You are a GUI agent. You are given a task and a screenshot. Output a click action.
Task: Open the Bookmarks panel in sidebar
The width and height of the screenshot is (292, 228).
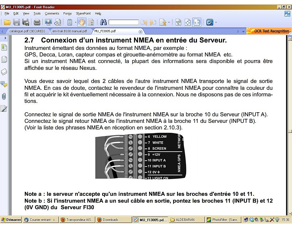[x=4, y=47]
